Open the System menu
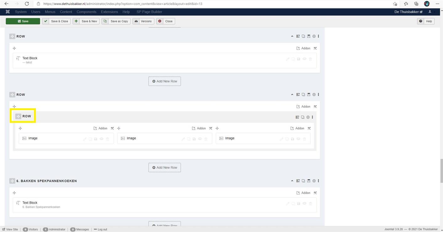This screenshot has height=232, width=443. click(21, 12)
